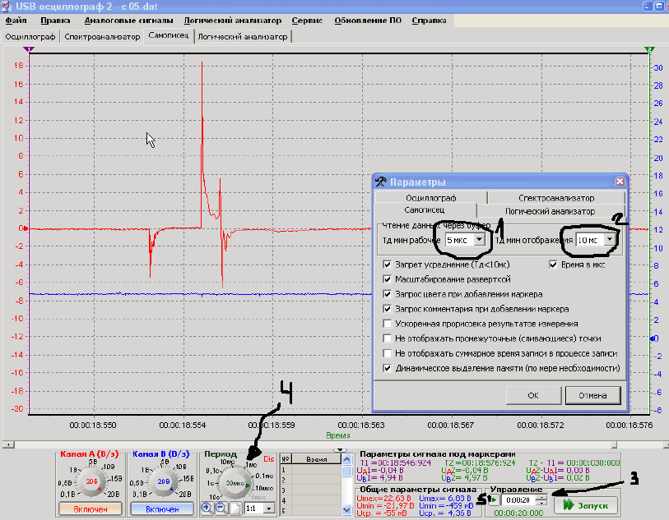Click OK in the Параметры dialog

pos(533,395)
